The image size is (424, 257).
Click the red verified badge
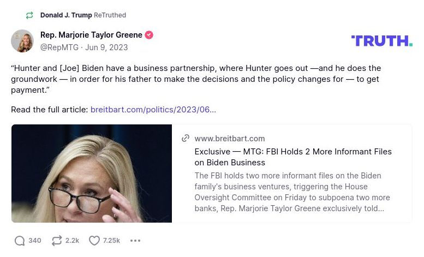tap(149, 35)
